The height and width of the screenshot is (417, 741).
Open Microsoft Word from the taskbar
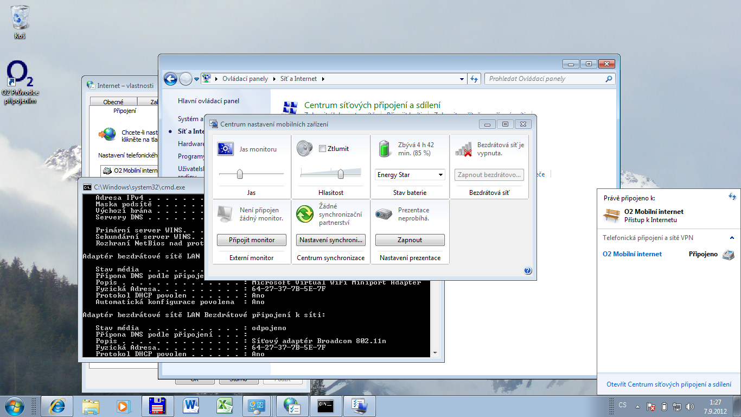[x=191, y=406]
